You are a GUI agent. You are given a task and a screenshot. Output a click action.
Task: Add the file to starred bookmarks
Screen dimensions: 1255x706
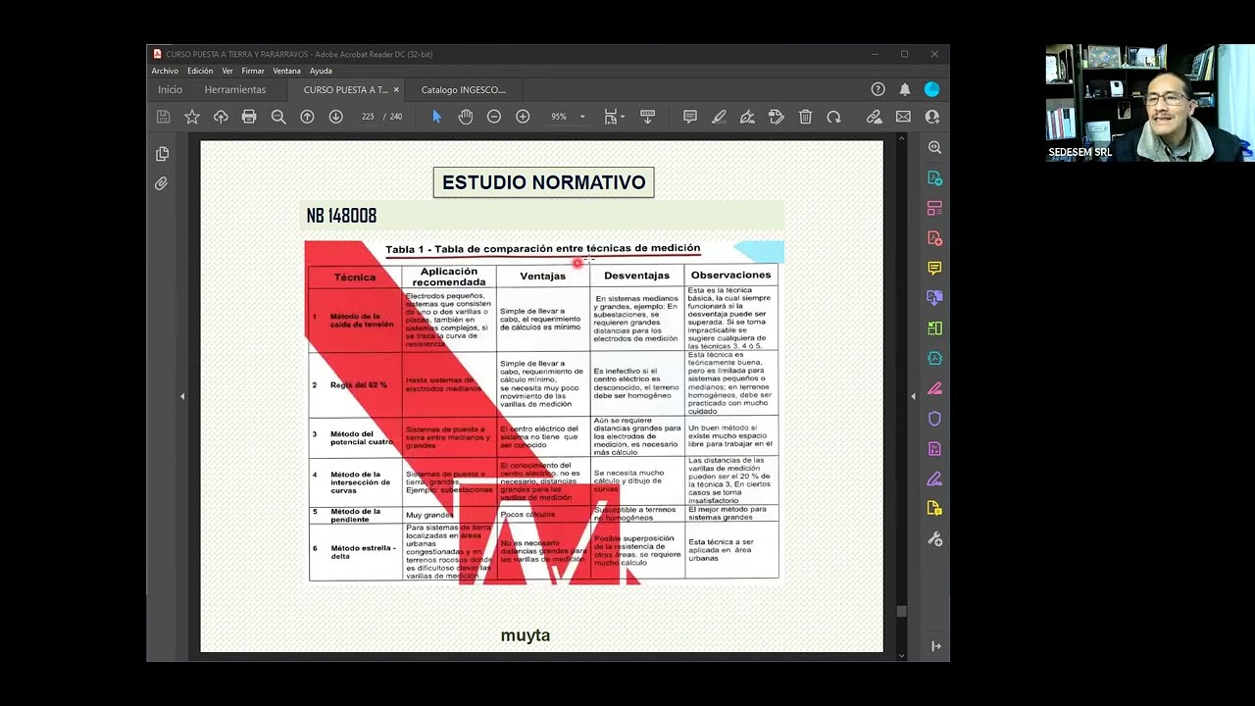click(x=192, y=117)
